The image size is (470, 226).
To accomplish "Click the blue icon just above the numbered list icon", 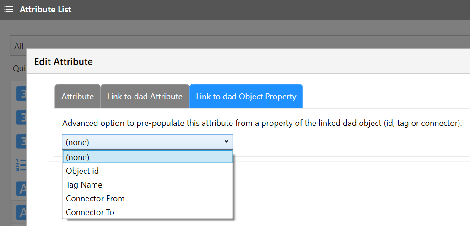I will (21, 141).
